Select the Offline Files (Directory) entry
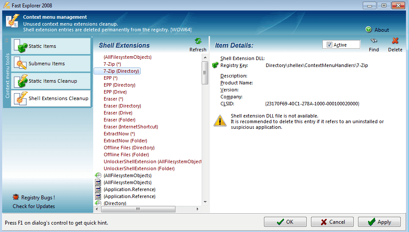 (x=129, y=148)
